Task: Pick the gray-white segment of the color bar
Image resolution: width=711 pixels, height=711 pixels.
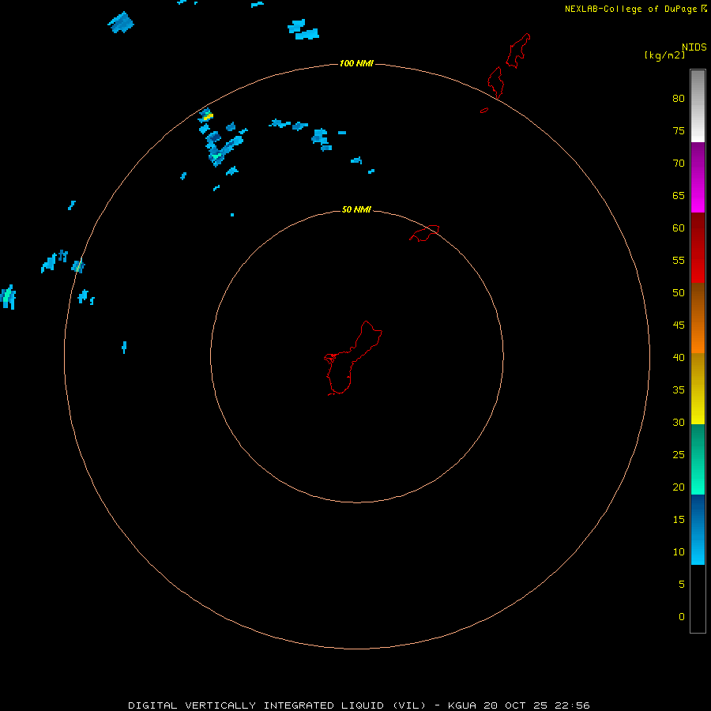Action: tap(698, 106)
